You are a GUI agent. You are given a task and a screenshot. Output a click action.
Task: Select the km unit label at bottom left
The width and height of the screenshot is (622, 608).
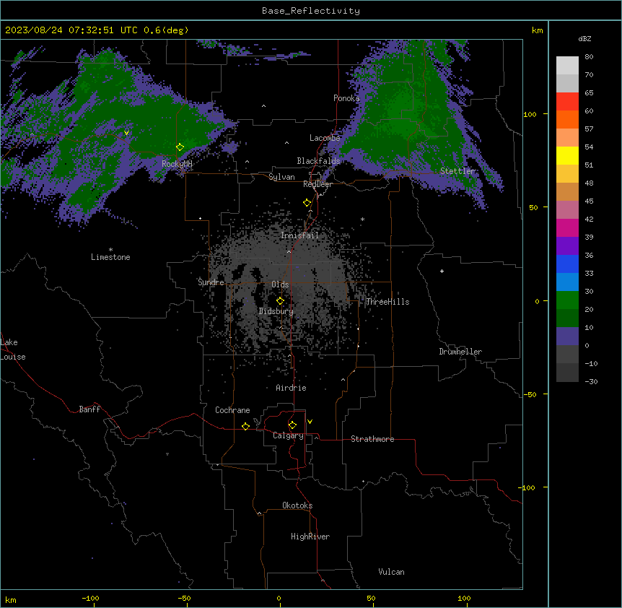[11, 600]
